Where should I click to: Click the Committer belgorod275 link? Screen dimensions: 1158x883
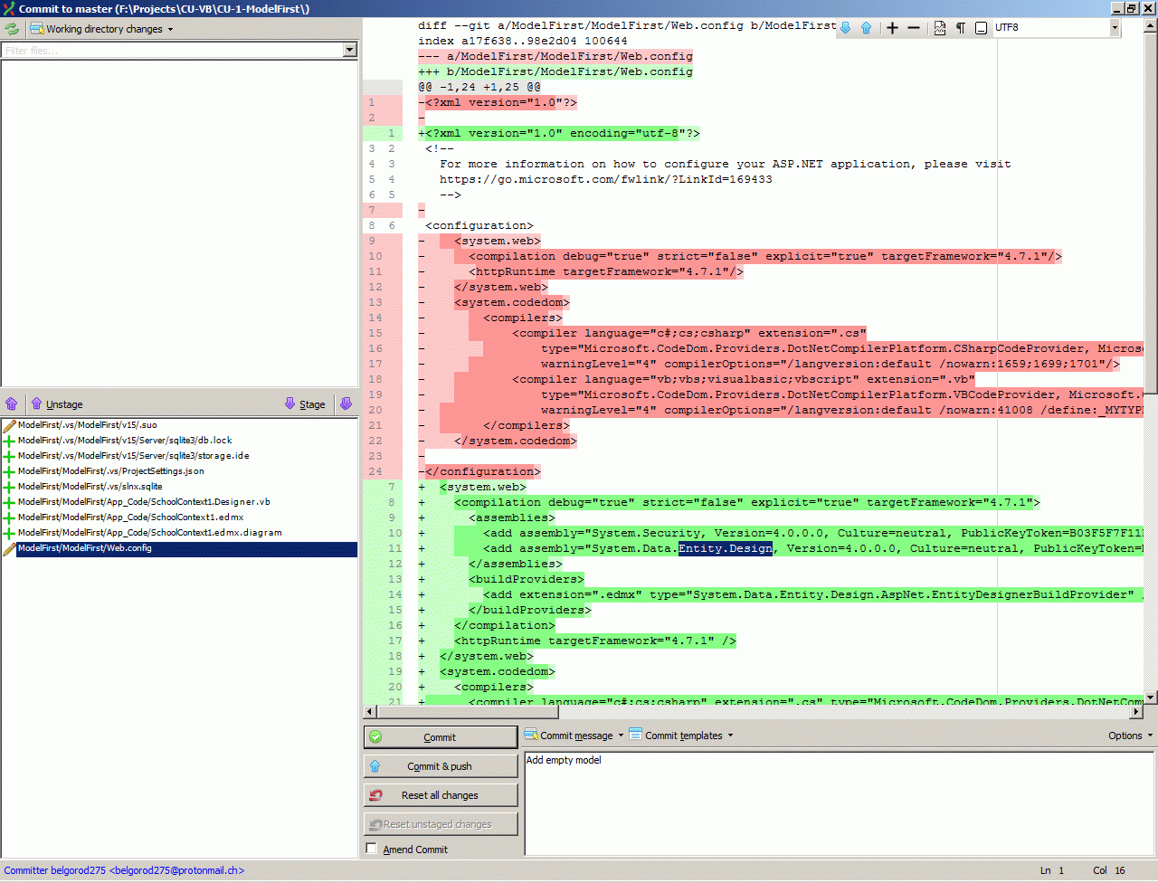[x=124, y=870]
